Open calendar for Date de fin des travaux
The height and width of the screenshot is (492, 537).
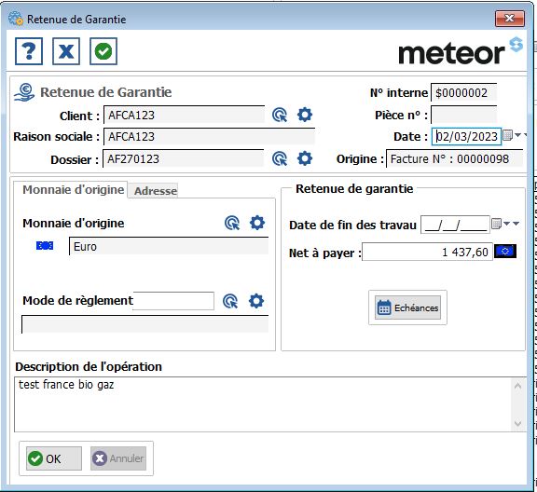pos(496,224)
